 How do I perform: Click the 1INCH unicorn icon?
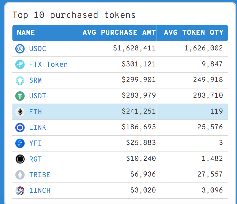coord(20,191)
